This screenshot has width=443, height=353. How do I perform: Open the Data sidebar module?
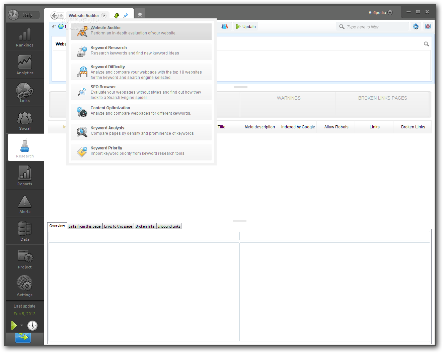[25, 231]
